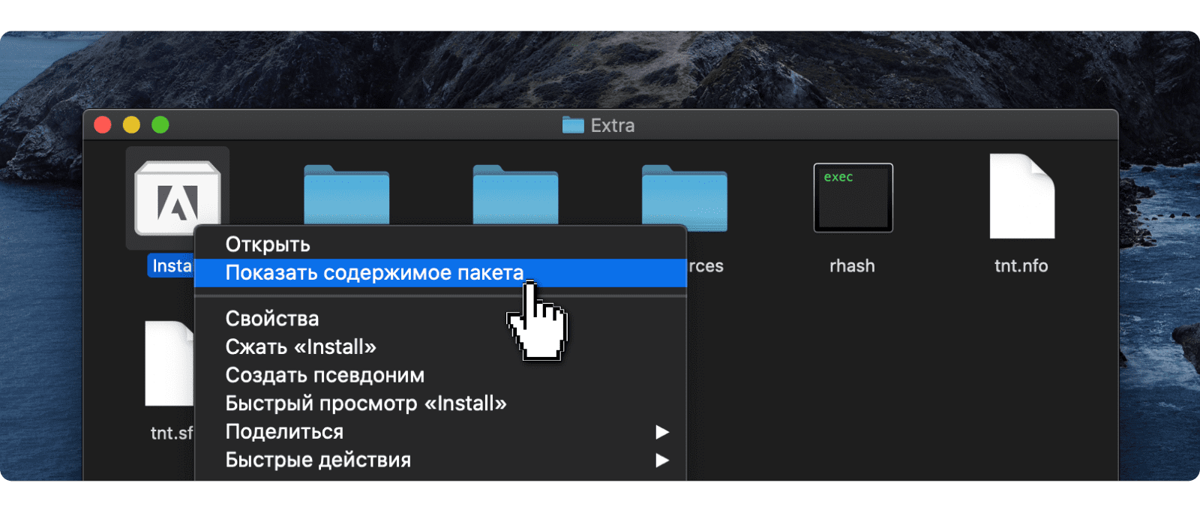Image resolution: width=1200 pixels, height=510 pixels.
Task: Select the middle blue folder icon
Action: (515, 195)
